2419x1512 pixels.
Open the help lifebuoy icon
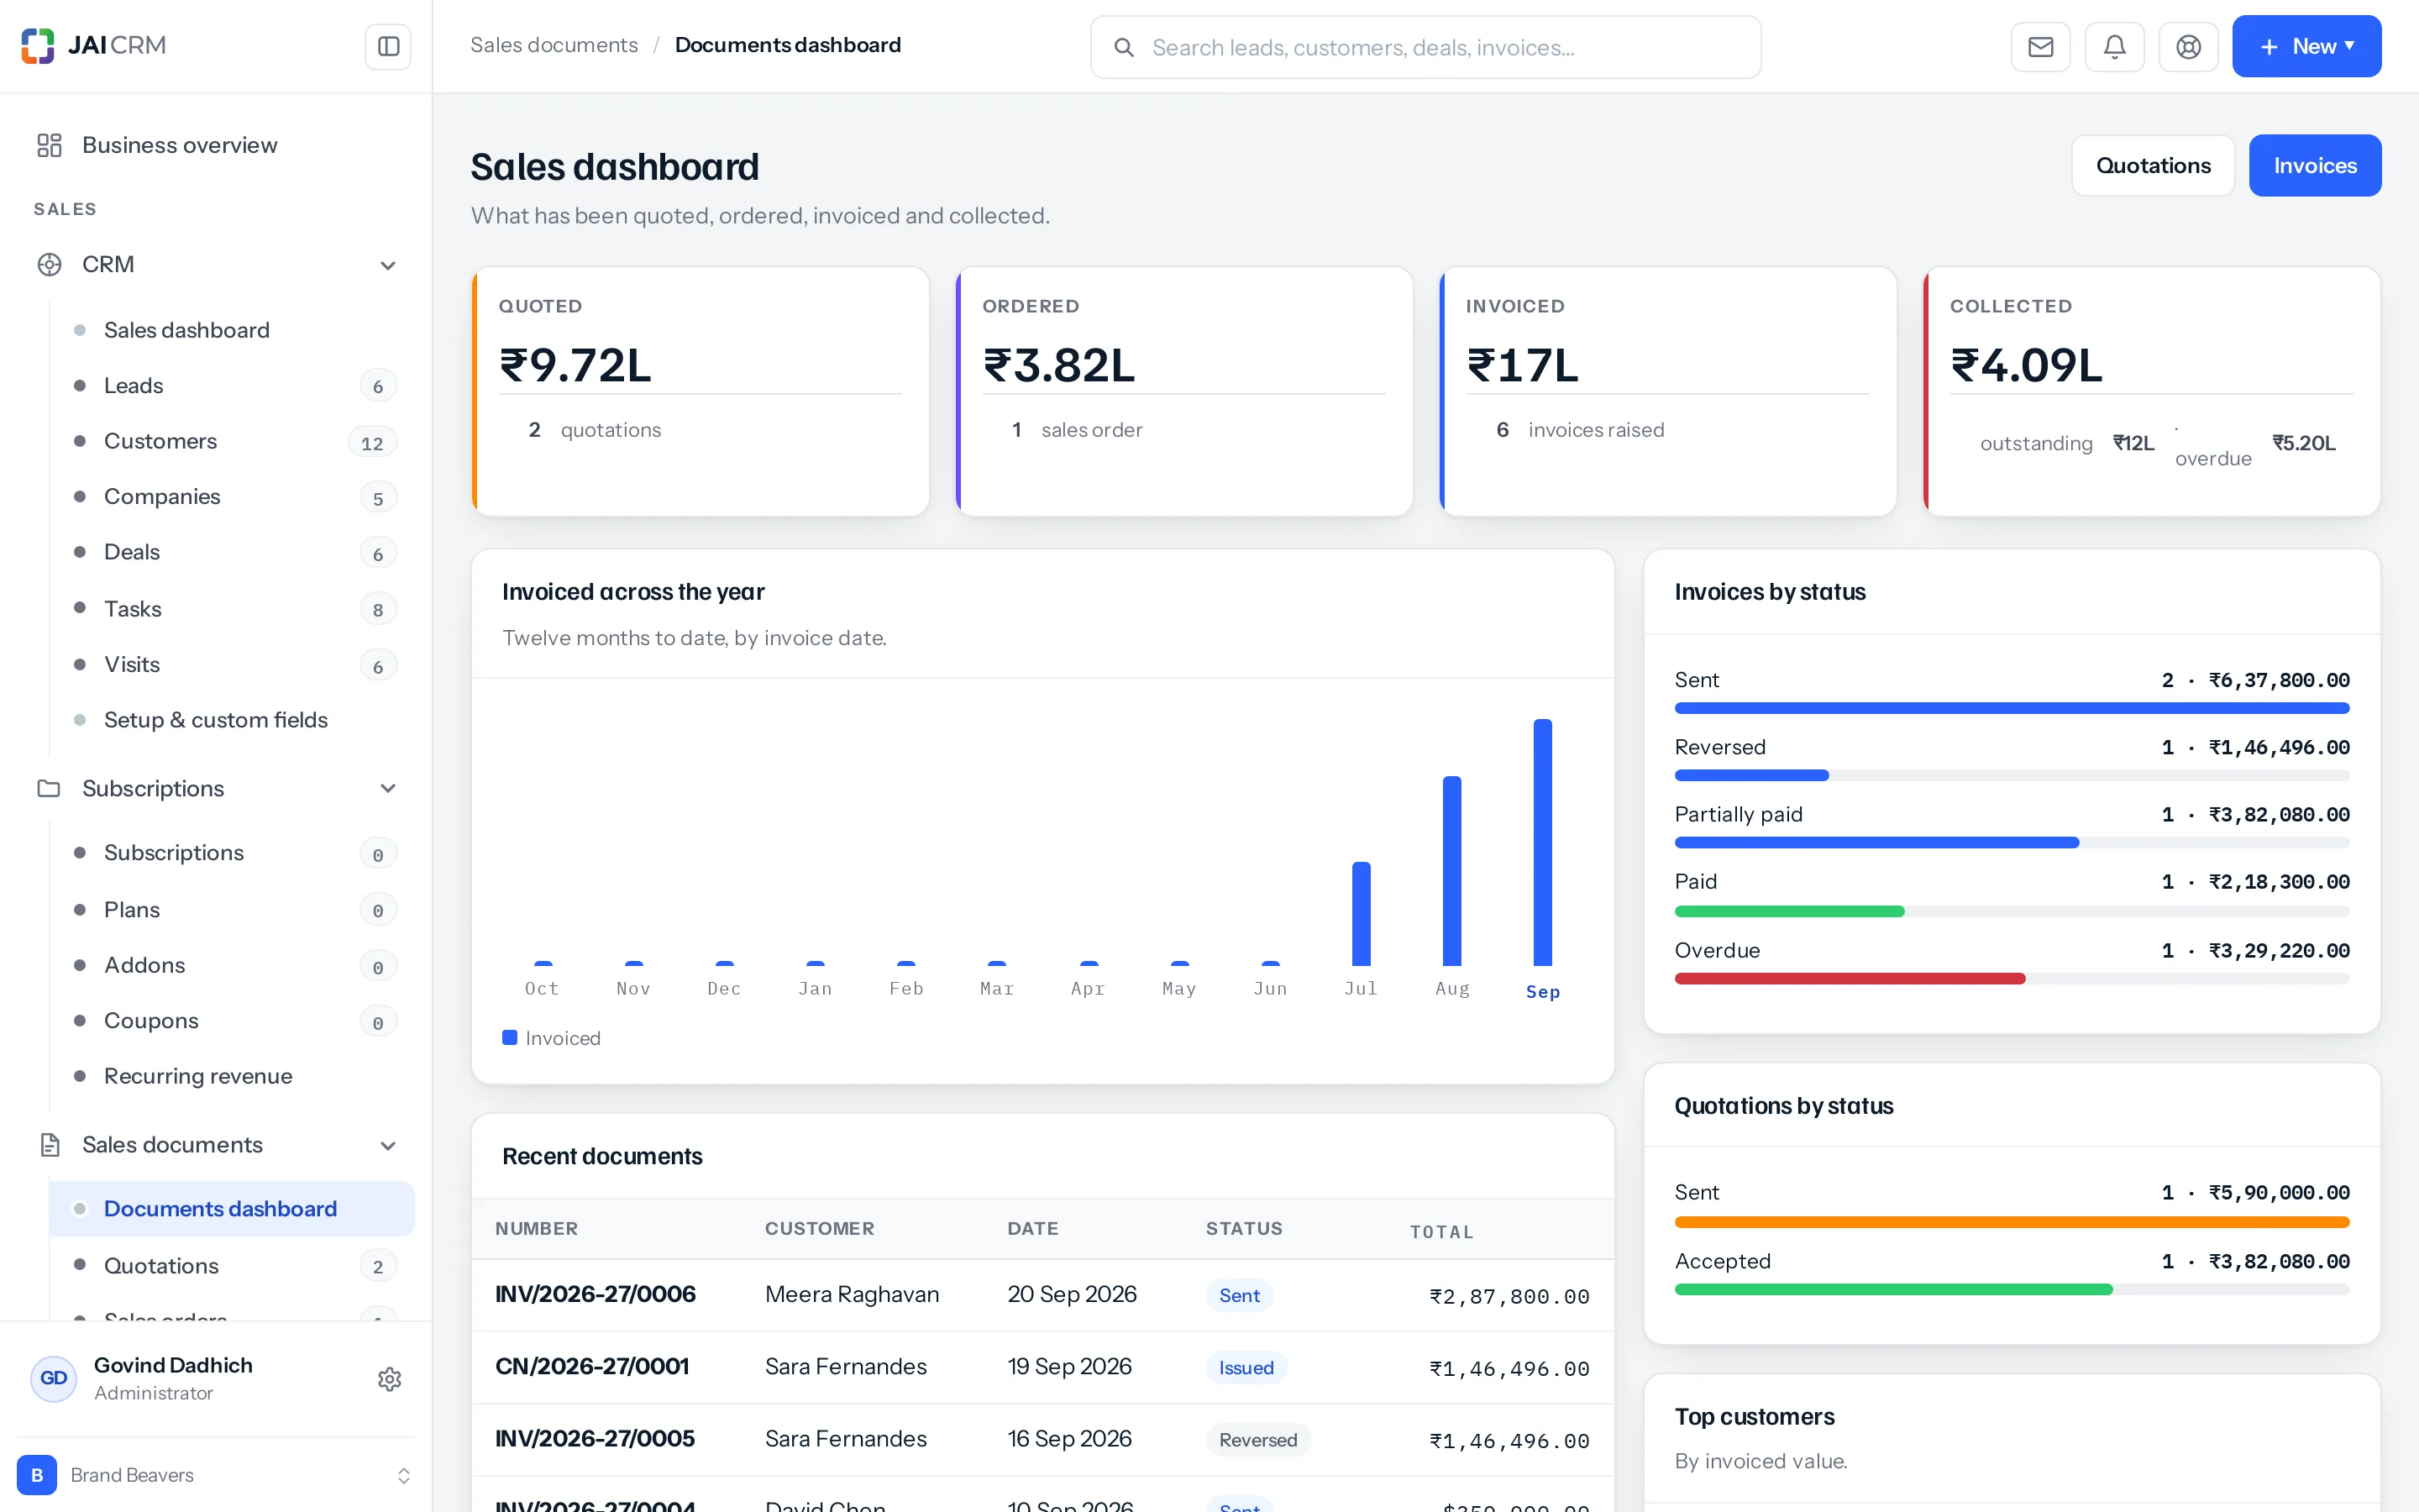tap(2188, 47)
